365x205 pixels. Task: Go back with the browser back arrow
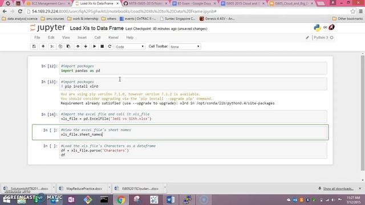[5, 11]
